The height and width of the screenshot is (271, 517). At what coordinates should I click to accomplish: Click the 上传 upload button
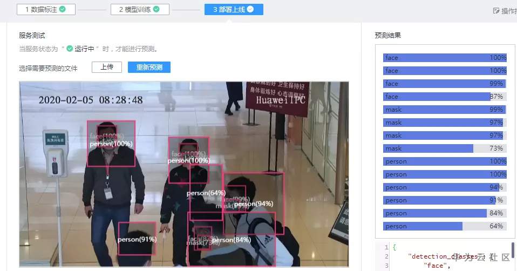click(x=107, y=67)
